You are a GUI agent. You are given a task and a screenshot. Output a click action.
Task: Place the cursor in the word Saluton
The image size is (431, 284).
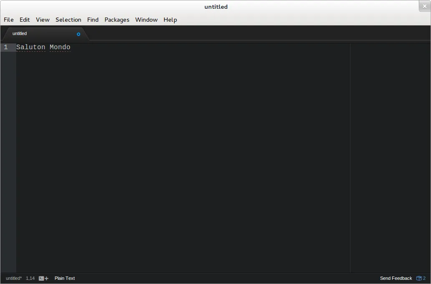click(30, 47)
